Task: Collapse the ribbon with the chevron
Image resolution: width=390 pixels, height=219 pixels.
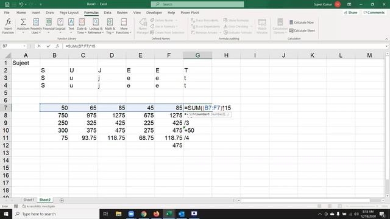Action: click(x=386, y=39)
